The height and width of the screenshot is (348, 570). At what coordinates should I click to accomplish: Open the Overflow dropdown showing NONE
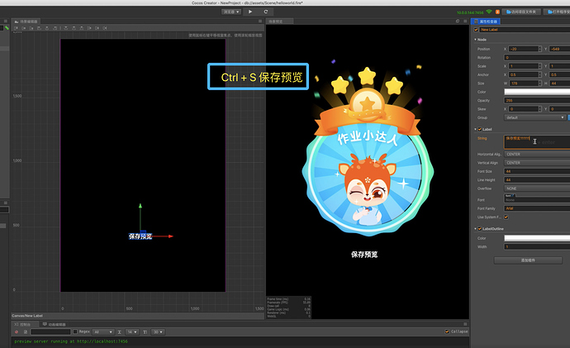[x=537, y=188]
